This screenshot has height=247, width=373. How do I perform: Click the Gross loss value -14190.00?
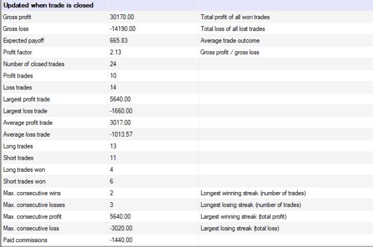point(122,29)
